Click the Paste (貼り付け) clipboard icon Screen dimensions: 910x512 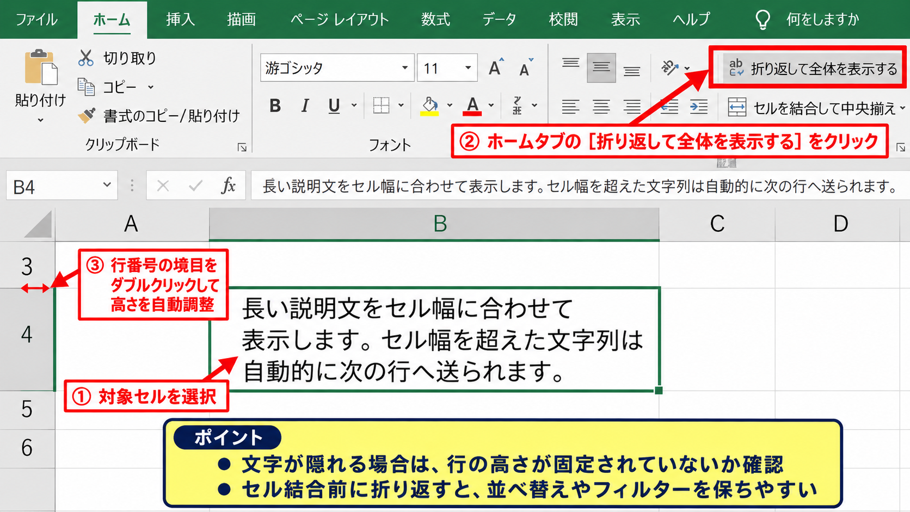[41, 67]
